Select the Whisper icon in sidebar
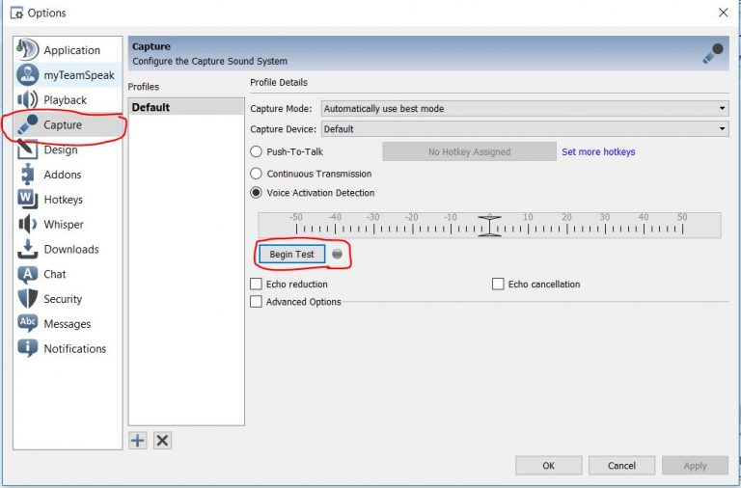 click(x=28, y=225)
